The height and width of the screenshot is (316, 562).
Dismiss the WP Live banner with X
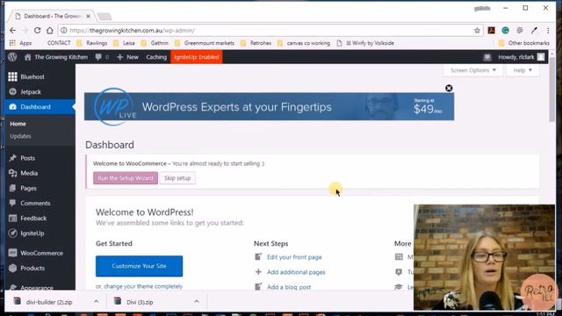tap(449, 88)
